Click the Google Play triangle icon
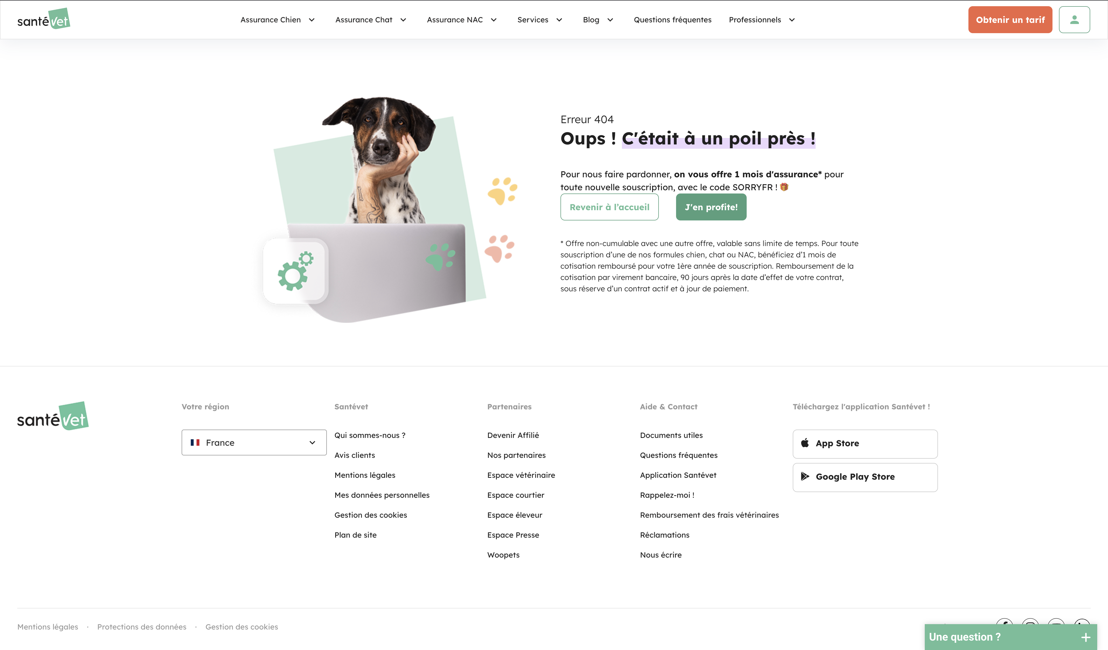The width and height of the screenshot is (1108, 650). tap(805, 476)
